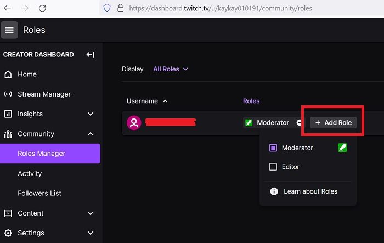Click the browser forward arrow
384x243 pixels.
25,8
